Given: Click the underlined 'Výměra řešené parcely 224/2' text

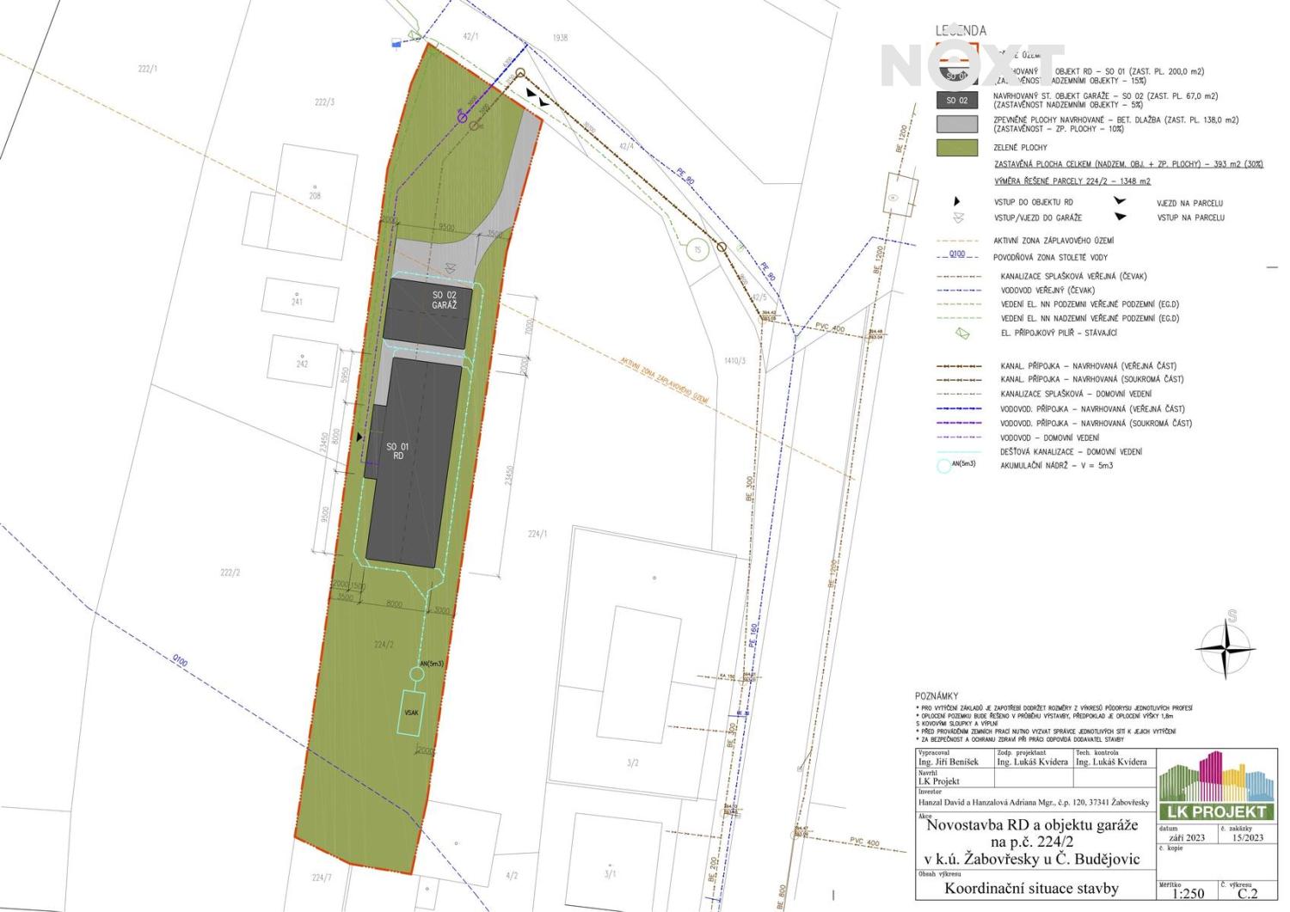Looking at the screenshot, I should [x=1072, y=181].
